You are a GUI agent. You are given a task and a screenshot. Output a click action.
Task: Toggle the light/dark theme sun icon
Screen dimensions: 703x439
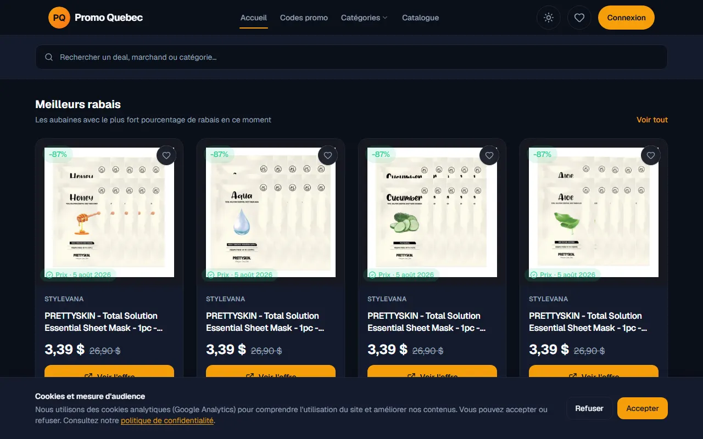[548, 18]
